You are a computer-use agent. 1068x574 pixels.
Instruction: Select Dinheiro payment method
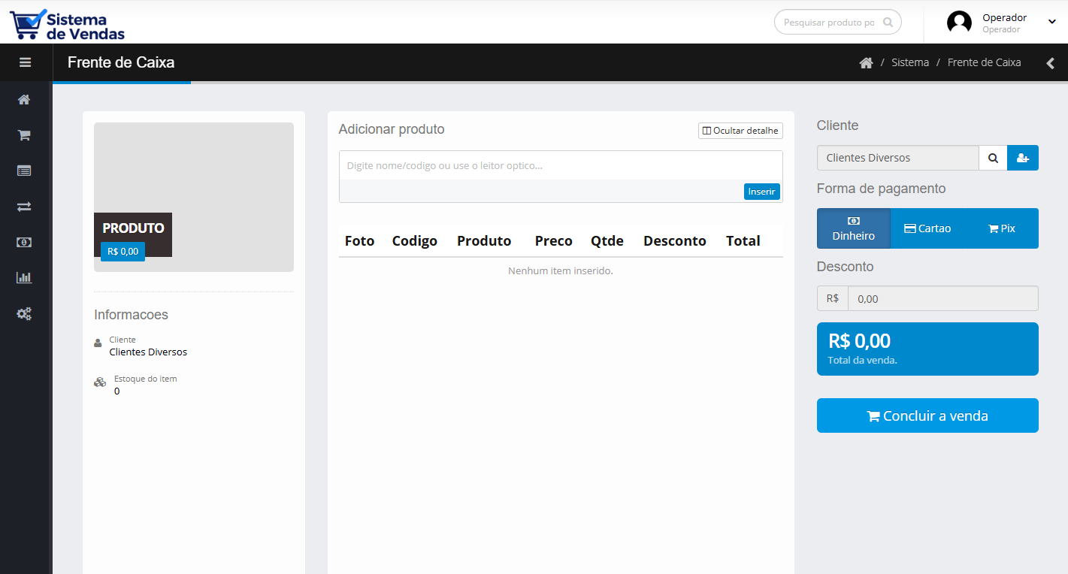click(x=854, y=228)
